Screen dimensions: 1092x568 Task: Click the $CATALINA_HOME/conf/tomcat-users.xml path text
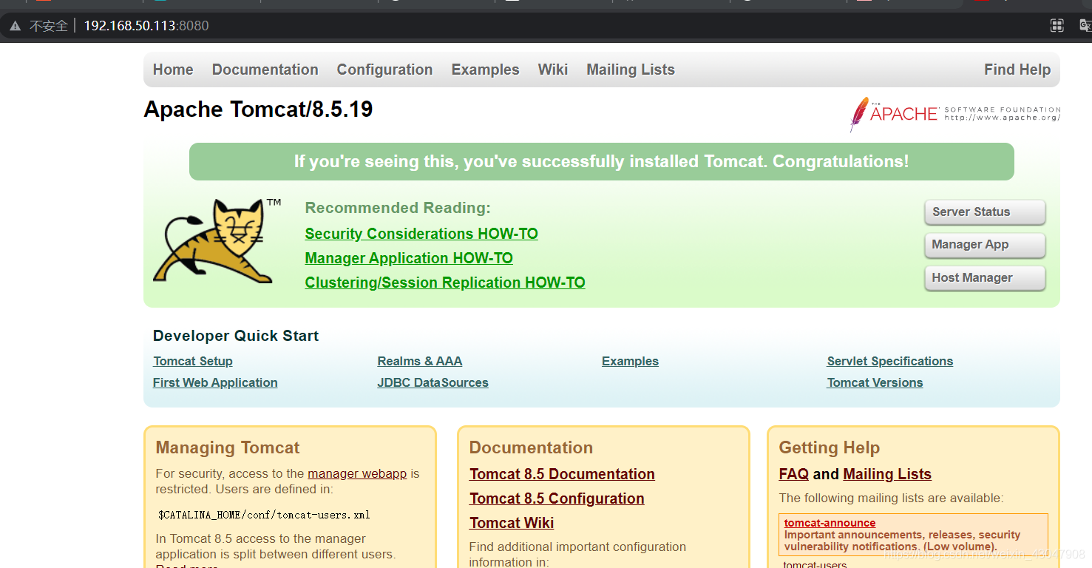point(264,515)
